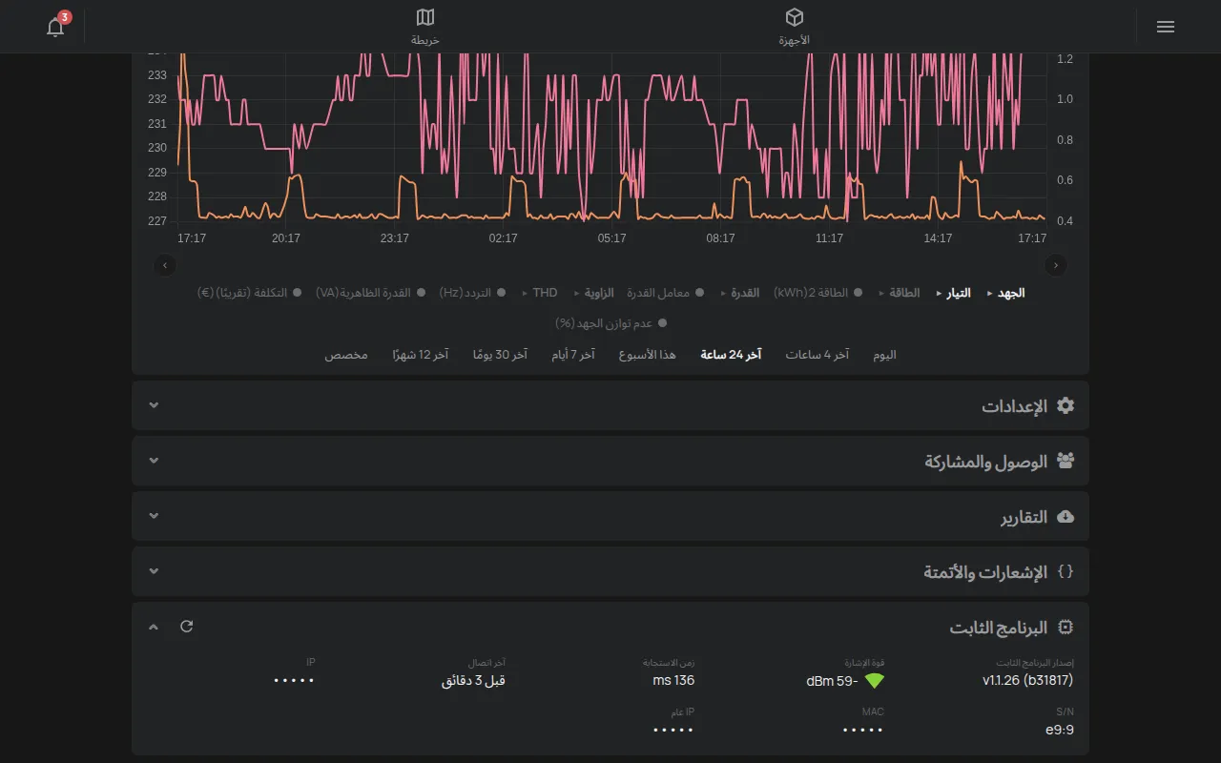The height and width of the screenshot is (763, 1221).
Task: Enable the معامل القدرة power factor series
Action: (665, 293)
